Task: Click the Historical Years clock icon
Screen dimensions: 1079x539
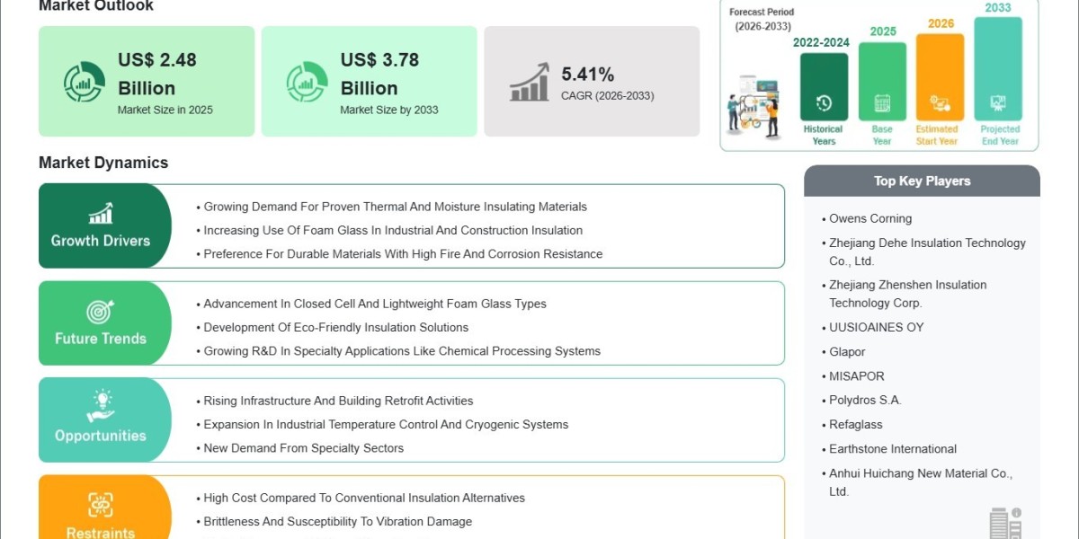Action: [x=824, y=103]
